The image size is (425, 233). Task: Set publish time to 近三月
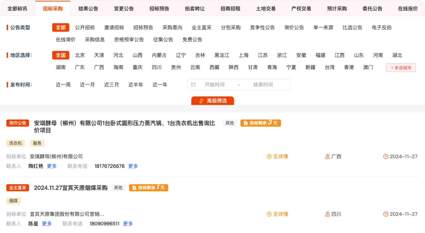111,85
